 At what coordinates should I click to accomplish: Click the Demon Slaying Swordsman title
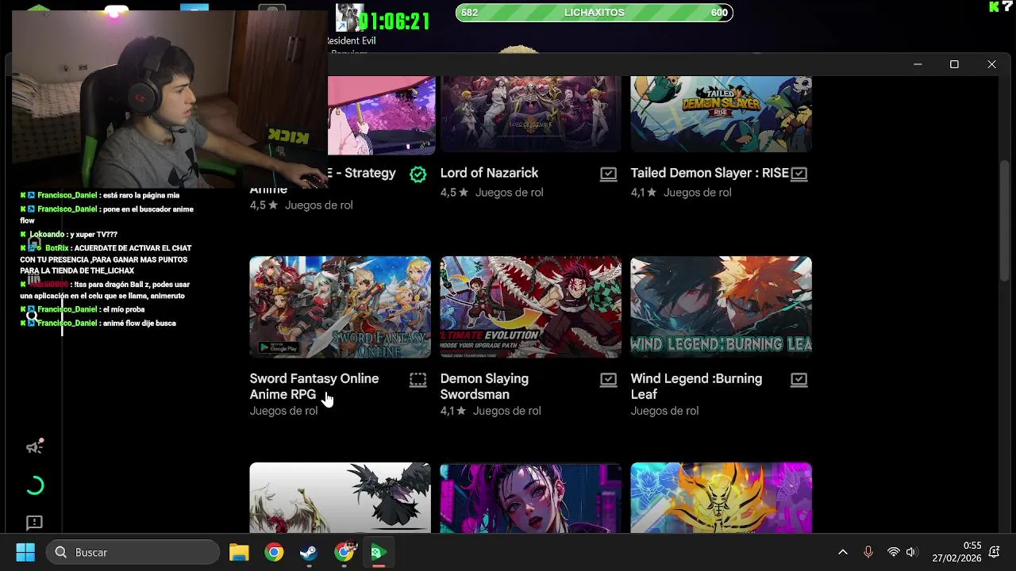484,386
